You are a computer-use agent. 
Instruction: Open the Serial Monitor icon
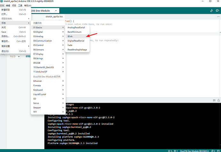[217, 11]
